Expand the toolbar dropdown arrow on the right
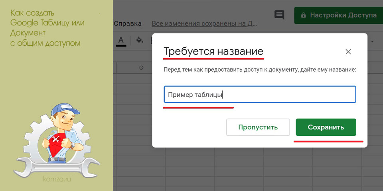Viewport: 383px width, 191px height. [x=373, y=42]
